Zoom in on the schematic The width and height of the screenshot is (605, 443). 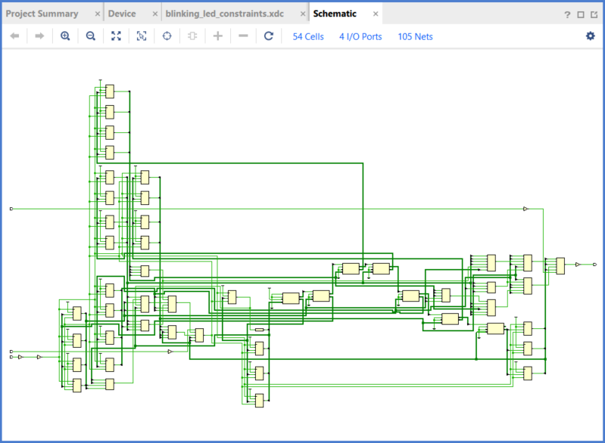point(65,36)
